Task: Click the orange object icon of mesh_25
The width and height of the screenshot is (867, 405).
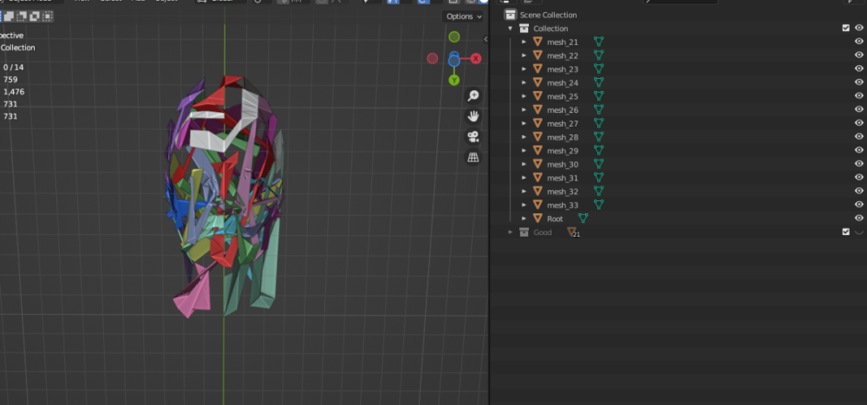Action: point(538,96)
